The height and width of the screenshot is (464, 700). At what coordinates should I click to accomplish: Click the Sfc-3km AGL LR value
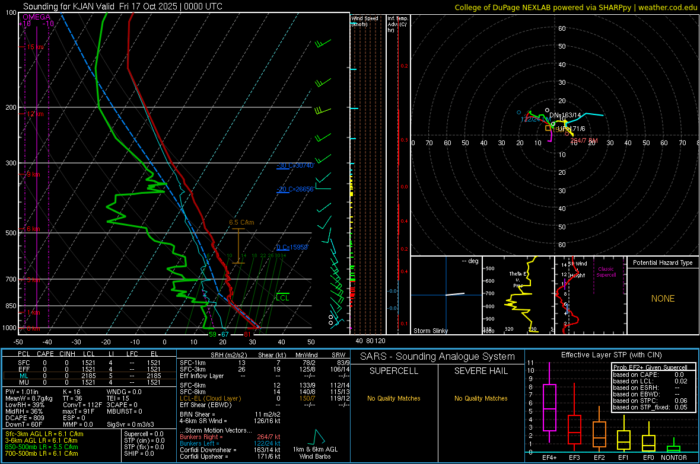tap(44, 434)
